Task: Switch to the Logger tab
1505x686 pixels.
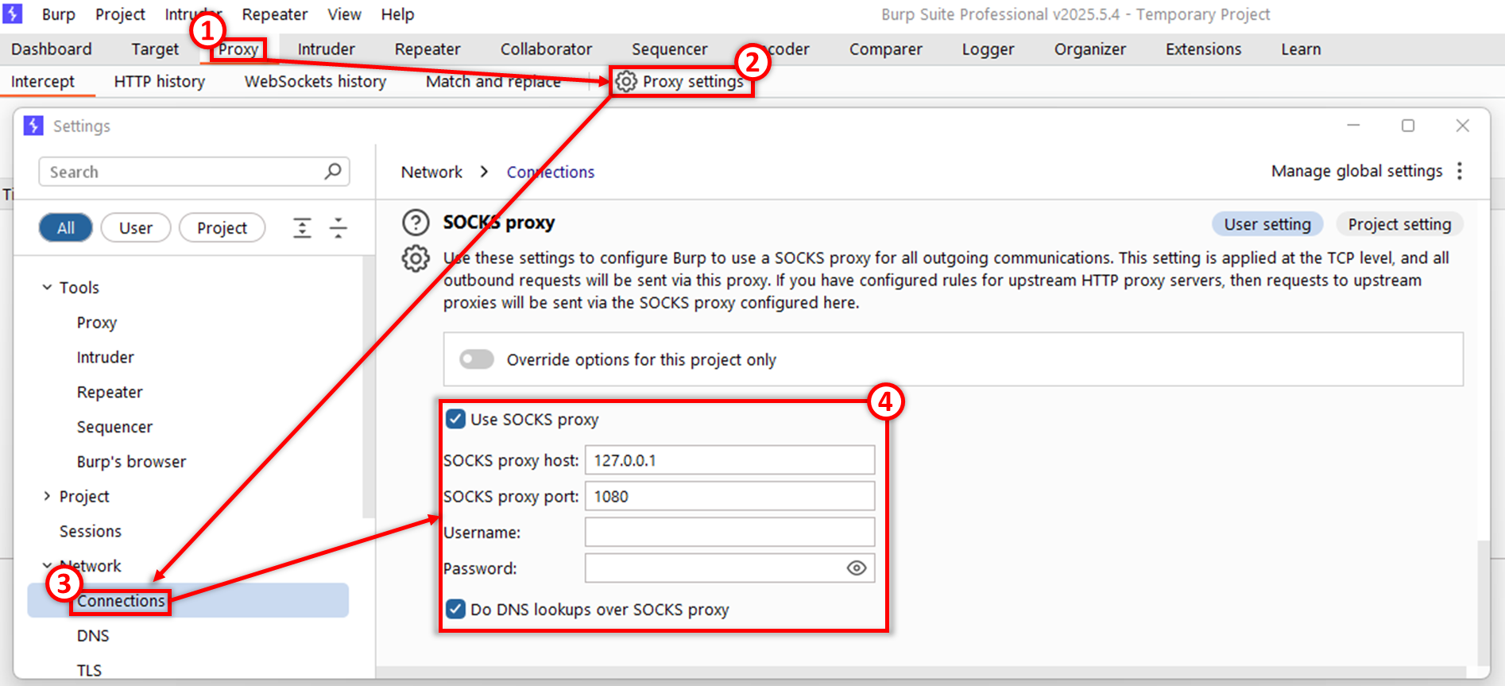Action: (988, 49)
